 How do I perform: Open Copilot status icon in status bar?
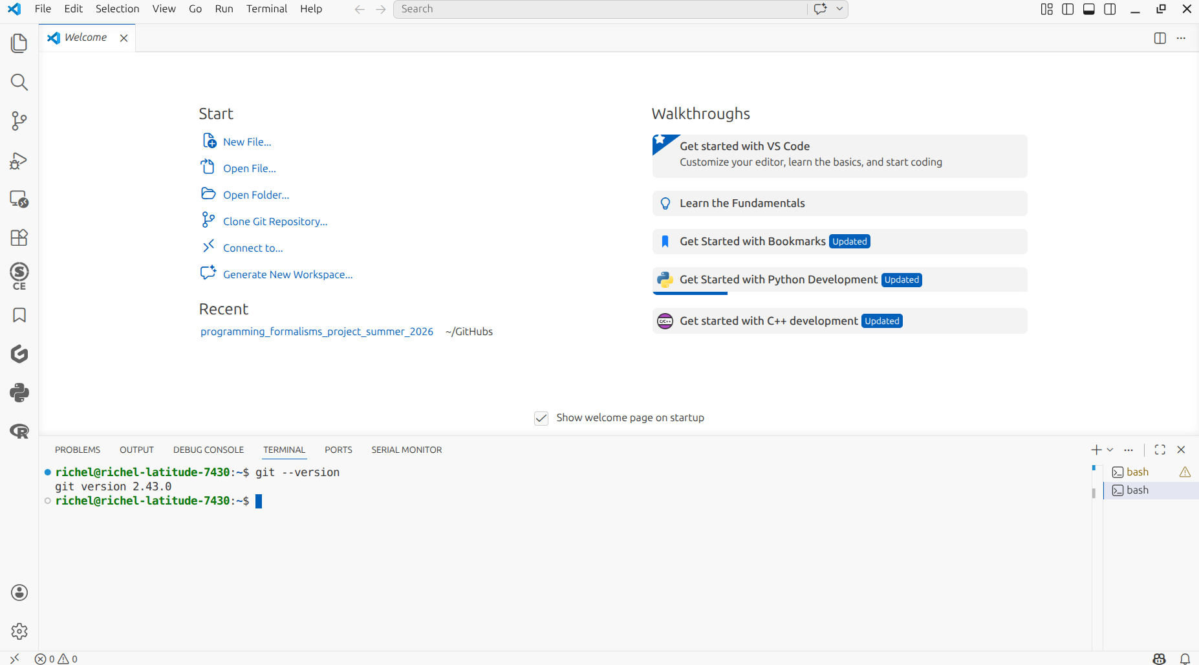tap(1160, 659)
